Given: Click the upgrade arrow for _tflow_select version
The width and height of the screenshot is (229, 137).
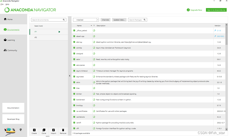Looking at the screenshot, I should click(x=215, y=30).
